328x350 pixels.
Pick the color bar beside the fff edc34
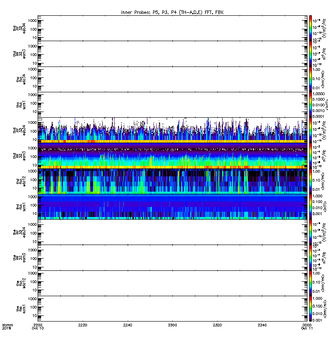pyautogui.click(x=311, y=232)
